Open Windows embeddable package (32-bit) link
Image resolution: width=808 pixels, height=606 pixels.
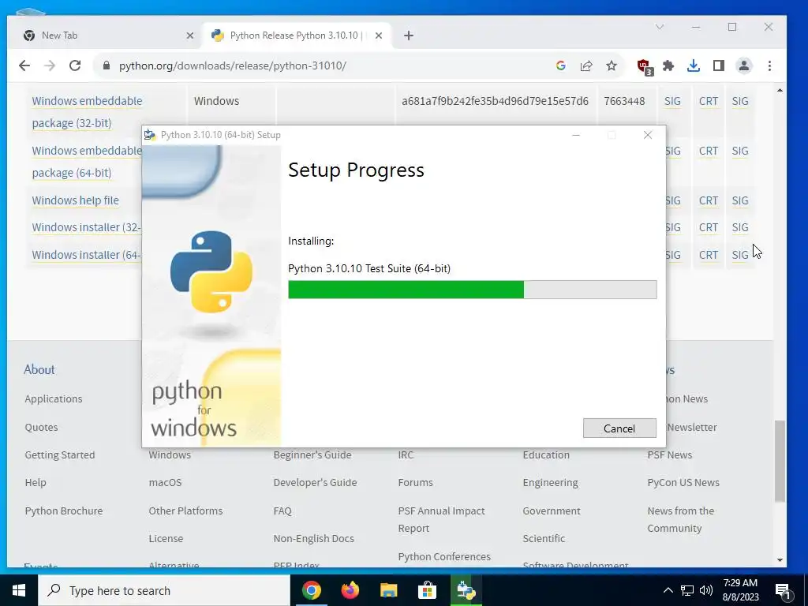click(x=87, y=112)
